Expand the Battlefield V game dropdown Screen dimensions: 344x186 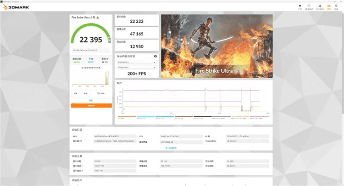[136, 62]
